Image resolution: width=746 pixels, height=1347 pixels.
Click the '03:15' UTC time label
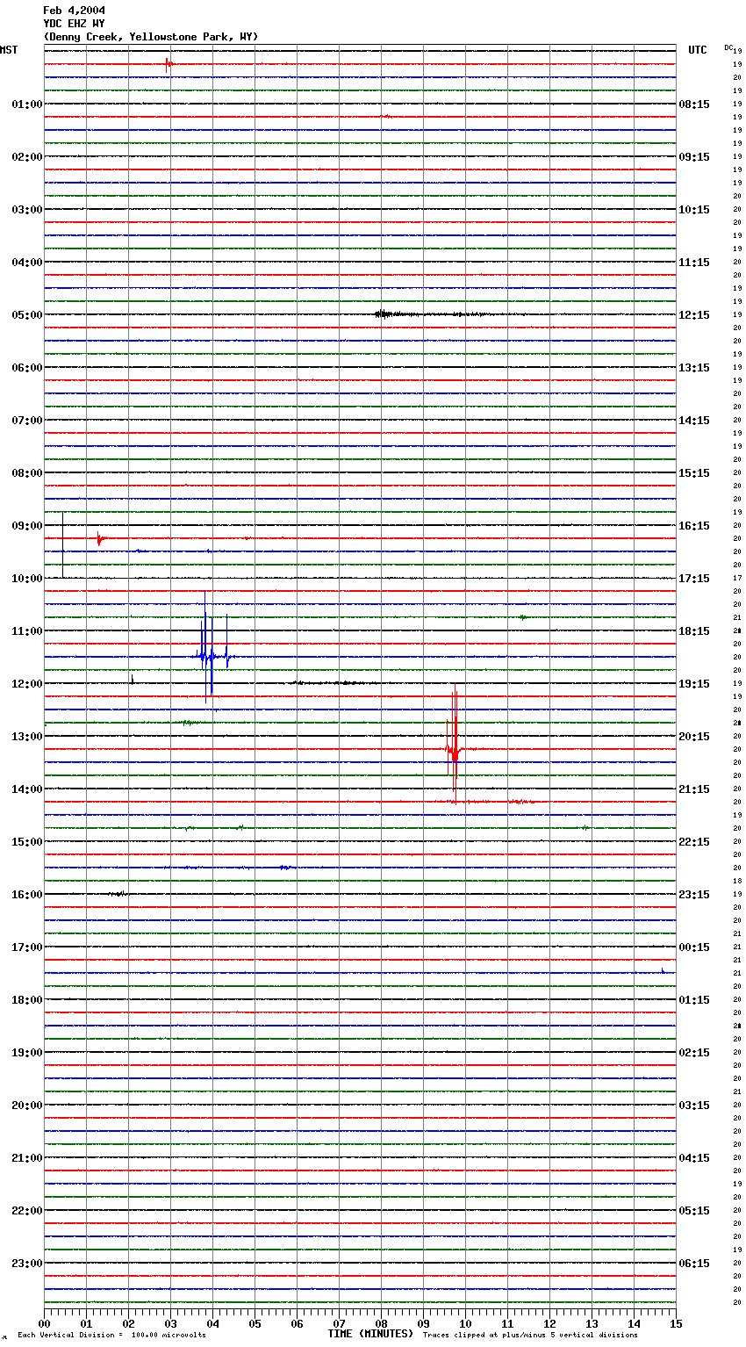[x=694, y=1106]
